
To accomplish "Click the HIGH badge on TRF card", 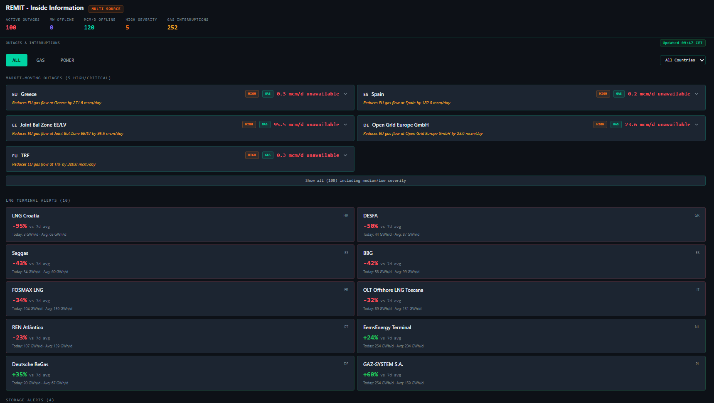I will pos(252,155).
